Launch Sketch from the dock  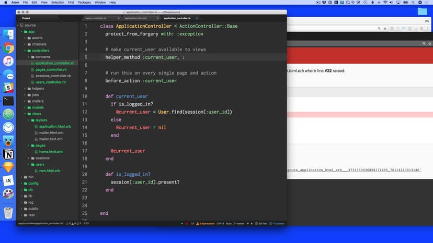point(8,167)
